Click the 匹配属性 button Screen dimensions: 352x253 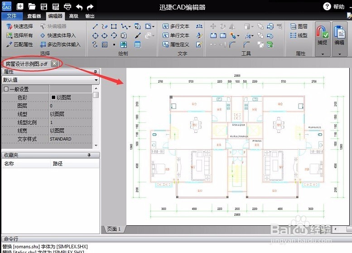(19, 44)
